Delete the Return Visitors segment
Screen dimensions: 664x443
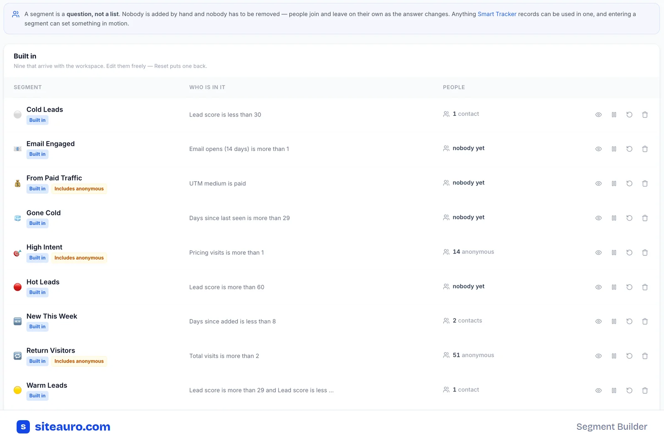pos(645,356)
